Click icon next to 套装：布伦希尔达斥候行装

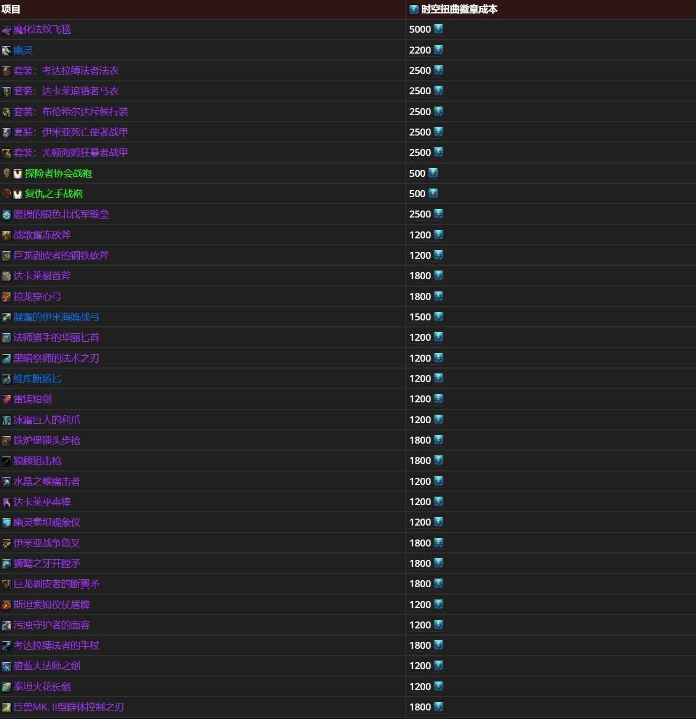(x=6, y=113)
